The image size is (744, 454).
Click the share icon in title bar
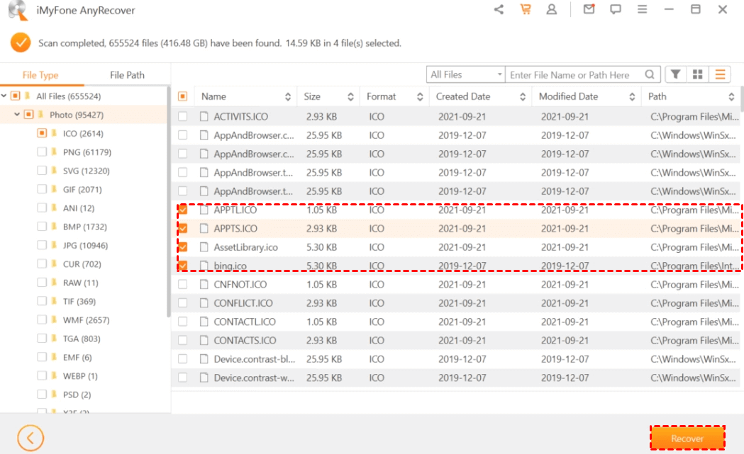pos(499,9)
